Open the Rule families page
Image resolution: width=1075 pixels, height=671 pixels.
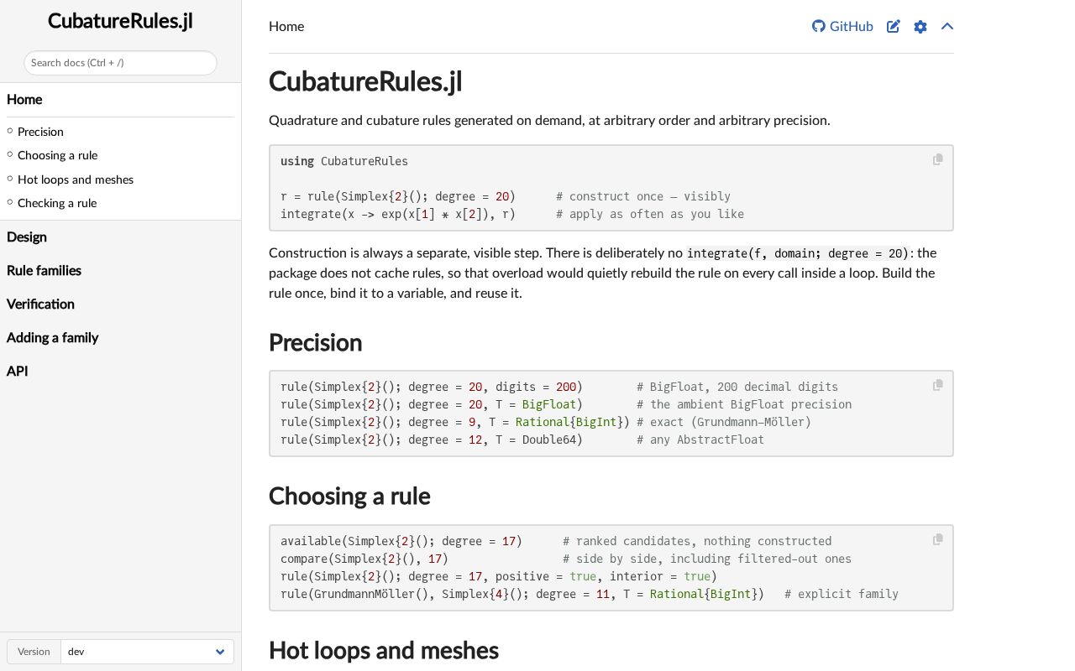[x=120, y=271]
